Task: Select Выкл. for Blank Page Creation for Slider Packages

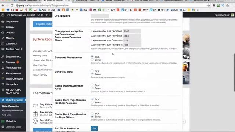Action: (x=92, y=102)
